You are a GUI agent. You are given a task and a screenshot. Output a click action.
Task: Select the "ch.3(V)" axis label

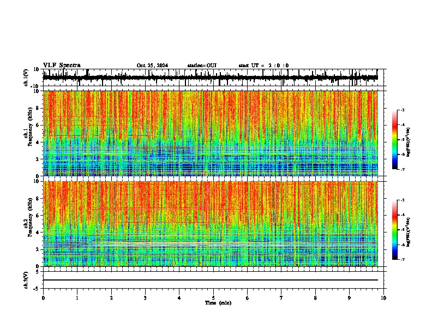click(x=26, y=281)
